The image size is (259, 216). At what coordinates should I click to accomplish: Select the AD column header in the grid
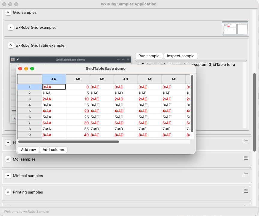coord(126,79)
